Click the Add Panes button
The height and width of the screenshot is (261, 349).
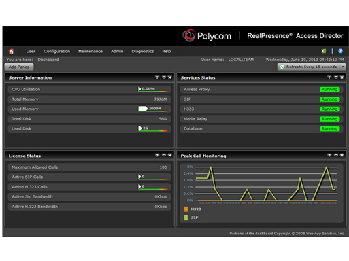(19, 67)
